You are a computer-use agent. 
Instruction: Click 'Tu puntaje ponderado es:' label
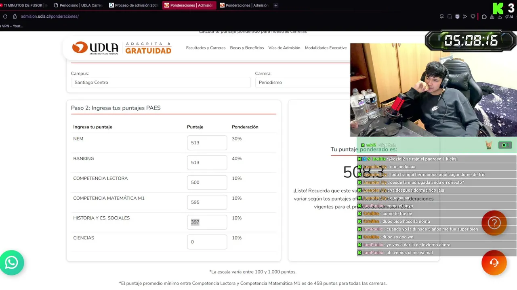[364, 149]
